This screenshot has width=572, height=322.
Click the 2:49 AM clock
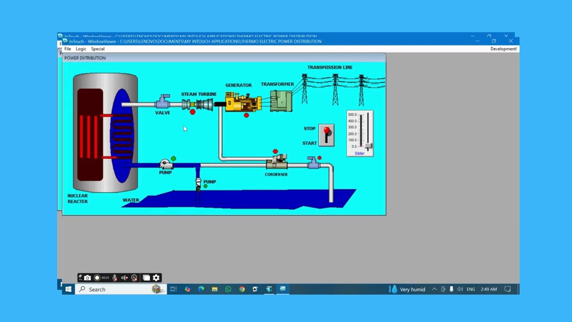[x=488, y=289]
